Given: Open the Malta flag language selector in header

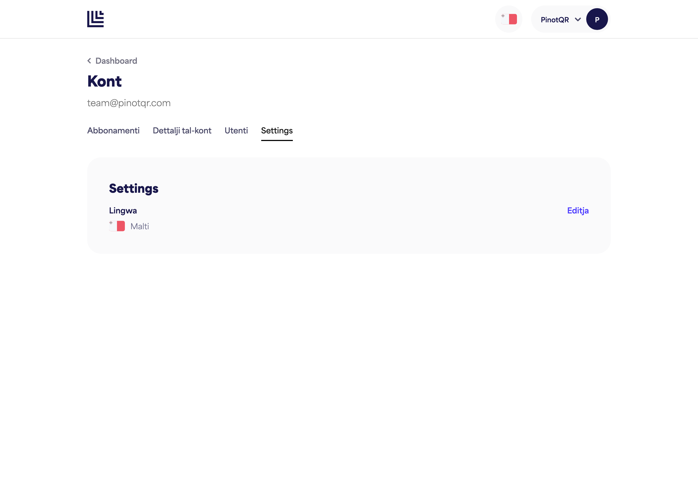Looking at the screenshot, I should click(509, 19).
